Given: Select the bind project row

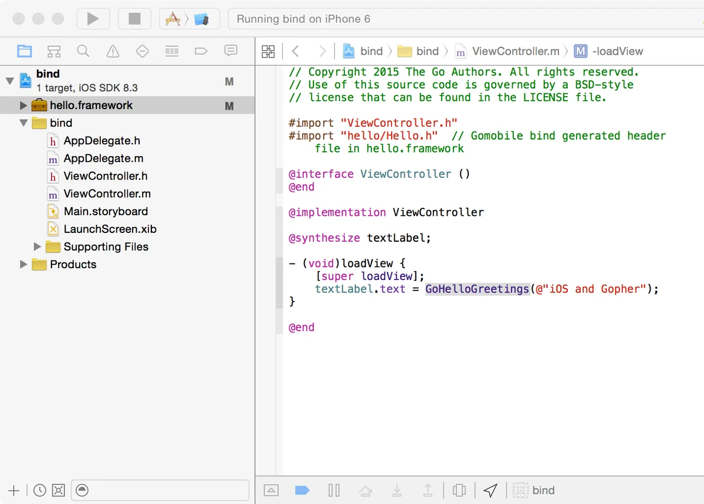Looking at the screenshot, I should [x=127, y=80].
